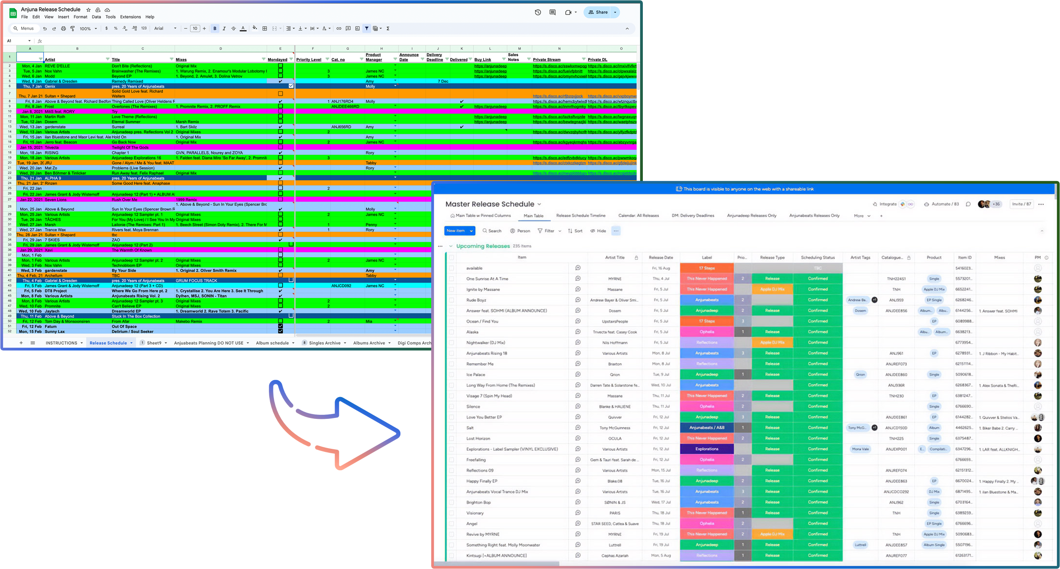Image resolution: width=1060 pixels, height=569 pixels.
Task: Click the paint format icon
Action: click(73, 28)
